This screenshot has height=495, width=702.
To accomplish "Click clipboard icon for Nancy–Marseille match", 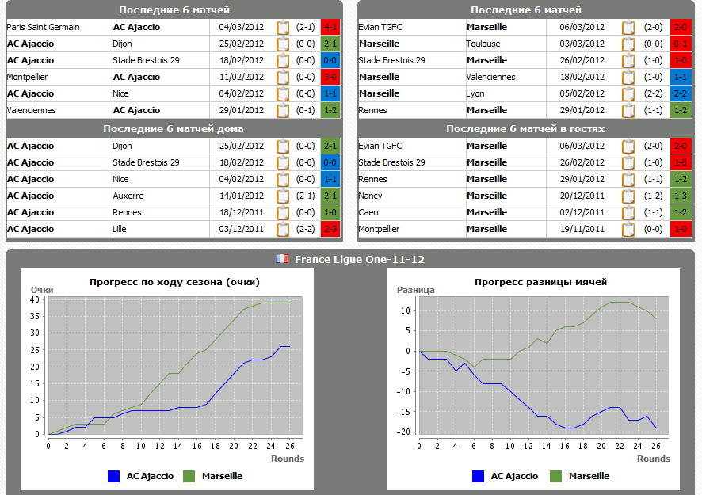I will pos(628,196).
